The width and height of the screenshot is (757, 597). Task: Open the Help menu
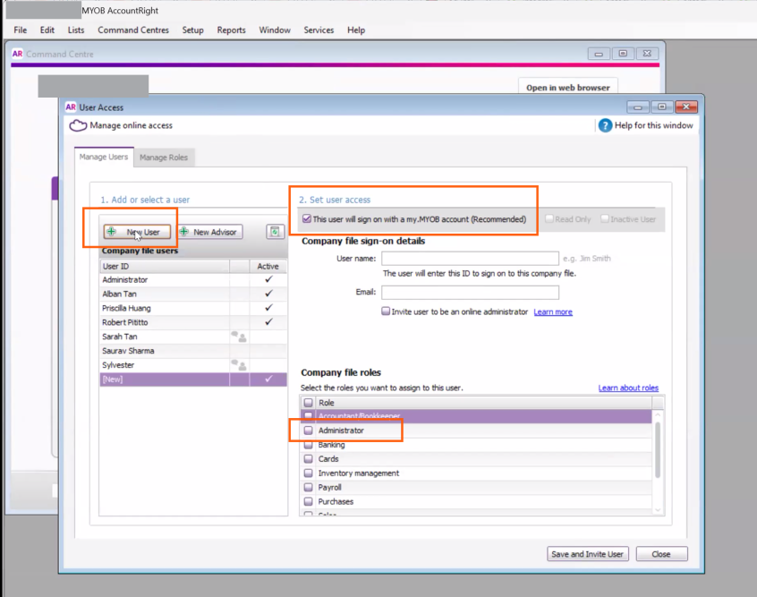pyautogui.click(x=356, y=30)
